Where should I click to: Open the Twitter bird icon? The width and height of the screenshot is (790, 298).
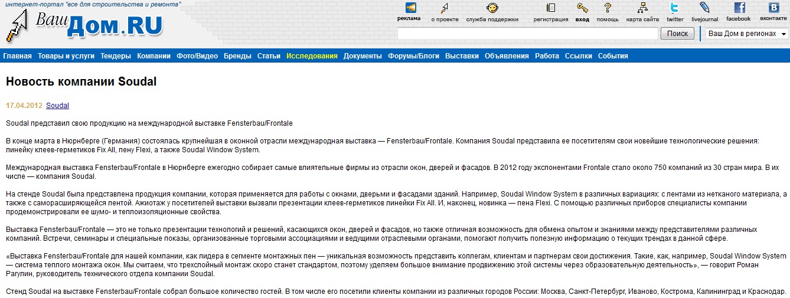point(674,8)
